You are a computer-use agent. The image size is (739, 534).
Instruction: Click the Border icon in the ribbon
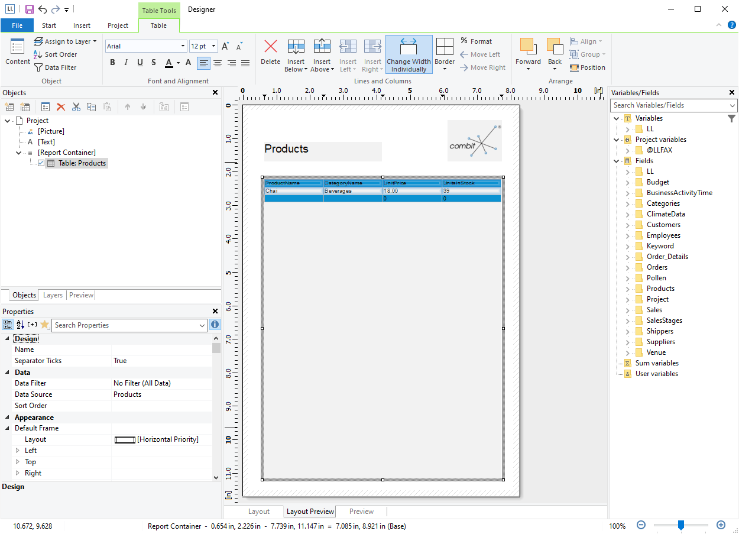point(445,47)
